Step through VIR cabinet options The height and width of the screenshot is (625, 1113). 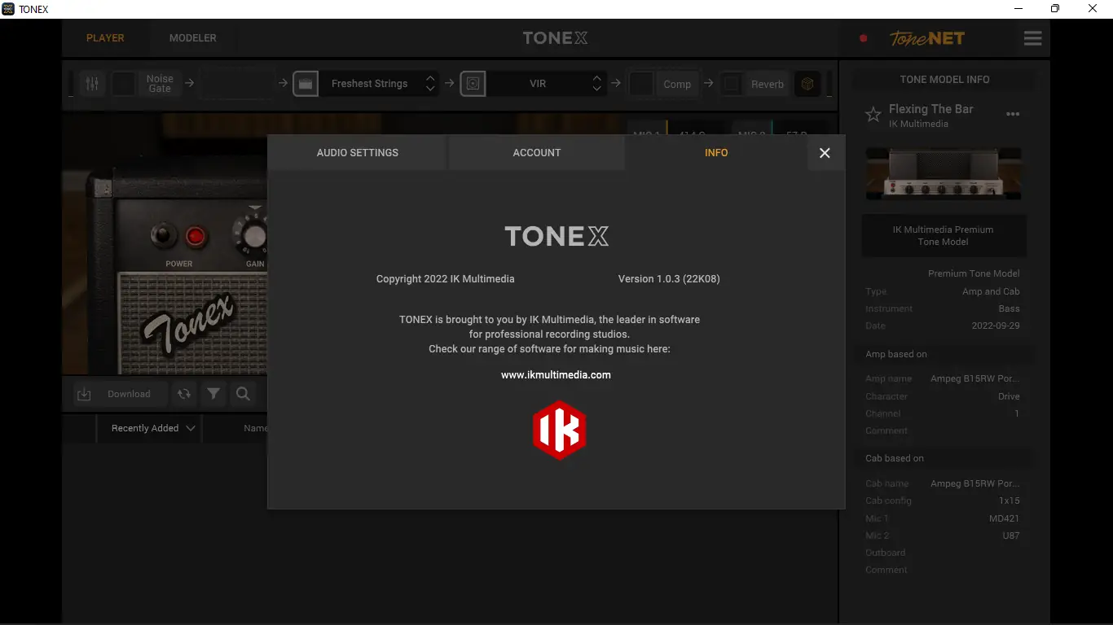(597, 84)
